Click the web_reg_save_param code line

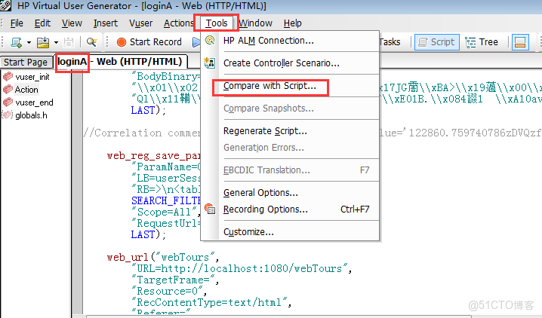point(154,156)
